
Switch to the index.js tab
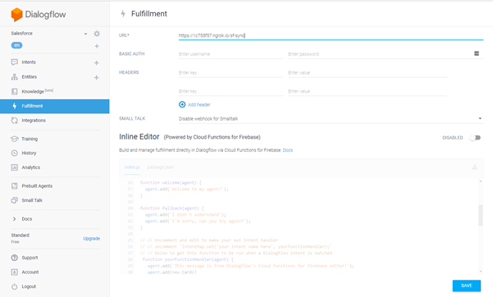click(132, 167)
